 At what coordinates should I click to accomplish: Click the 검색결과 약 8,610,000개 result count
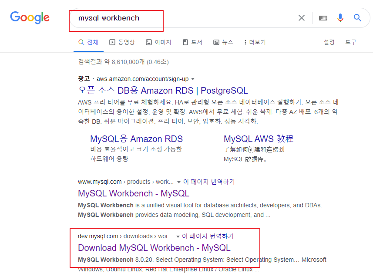pos(124,62)
